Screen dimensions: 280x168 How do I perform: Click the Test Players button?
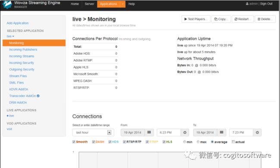click(x=196, y=19)
